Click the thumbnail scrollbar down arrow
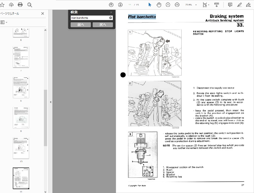 (45, 192)
